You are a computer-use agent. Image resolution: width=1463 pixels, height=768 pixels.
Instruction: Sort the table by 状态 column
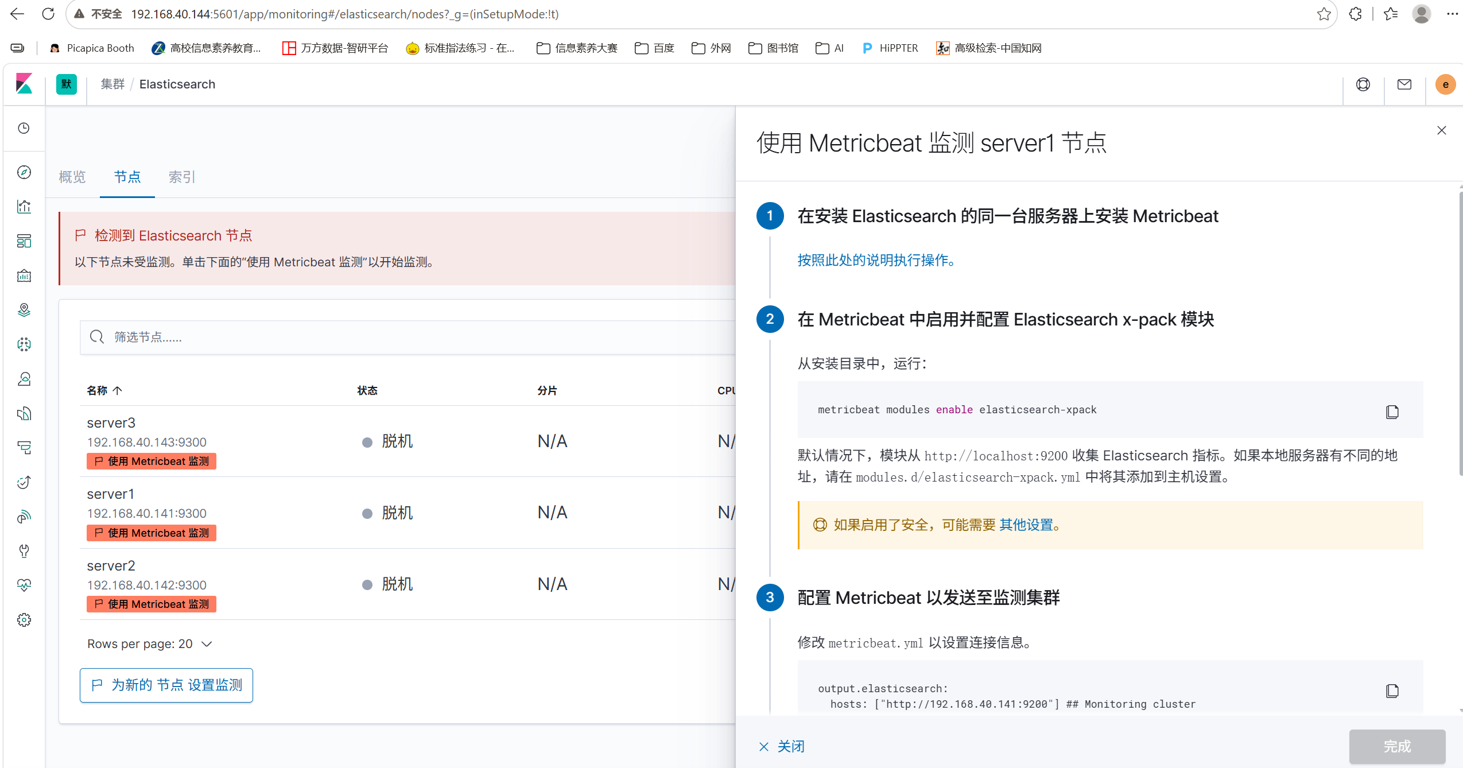tap(367, 390)
